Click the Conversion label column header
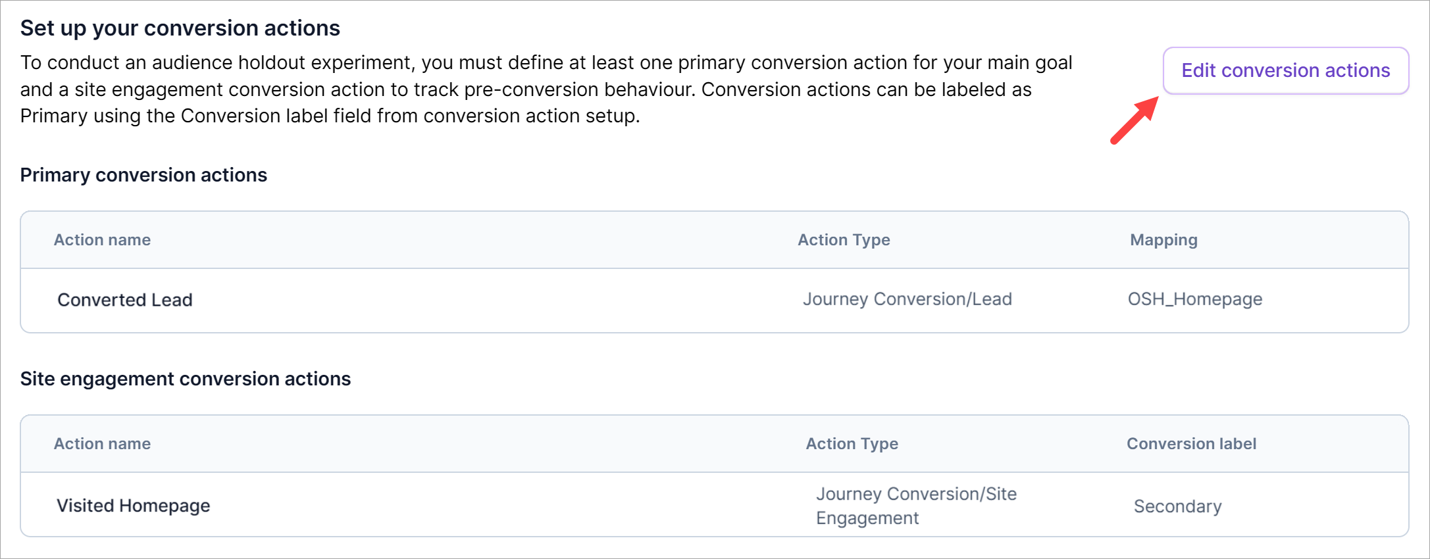The width and height of the screenshot is (1430, 559). 1191,444
